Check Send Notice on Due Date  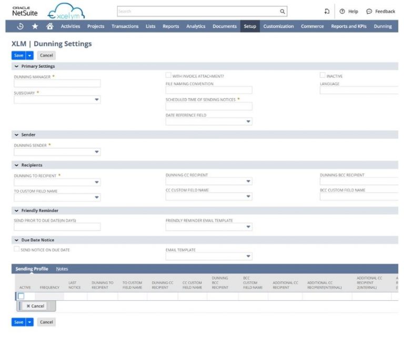17,249
